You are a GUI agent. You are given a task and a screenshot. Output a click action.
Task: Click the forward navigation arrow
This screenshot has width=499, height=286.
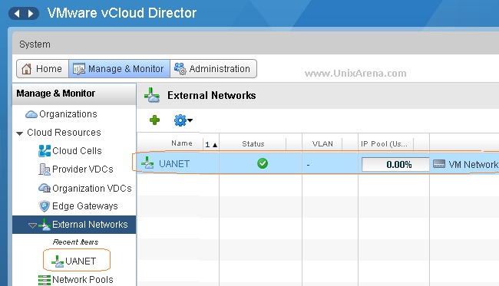point(31,13)
